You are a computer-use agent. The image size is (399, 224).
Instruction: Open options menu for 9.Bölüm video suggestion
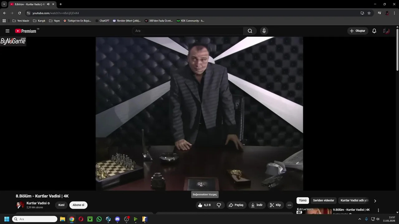(x=378, y=210)
